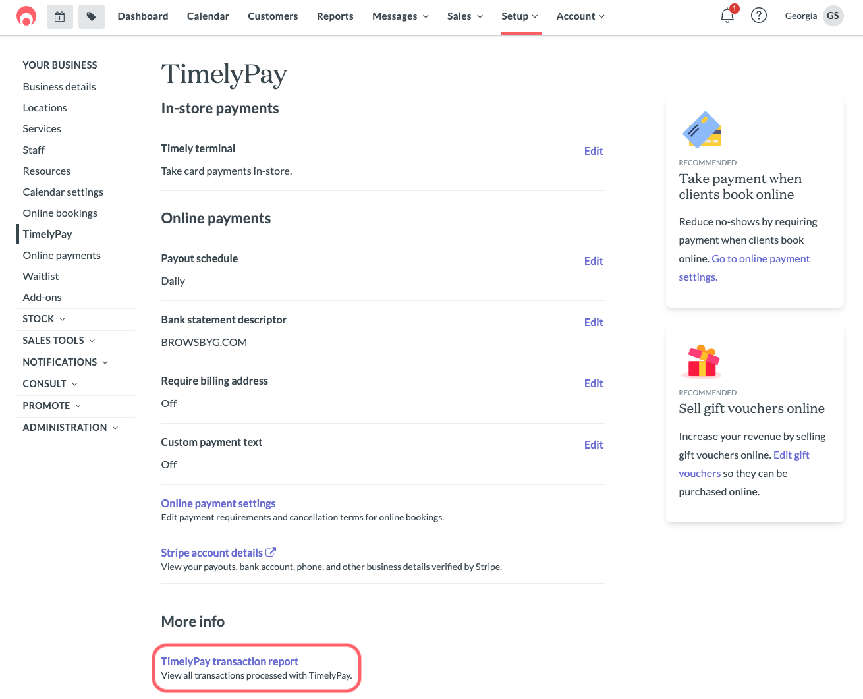Click the credit card illustration
Image resolution: width=863 pixels, height=699 pixels.
coord(702,129)
